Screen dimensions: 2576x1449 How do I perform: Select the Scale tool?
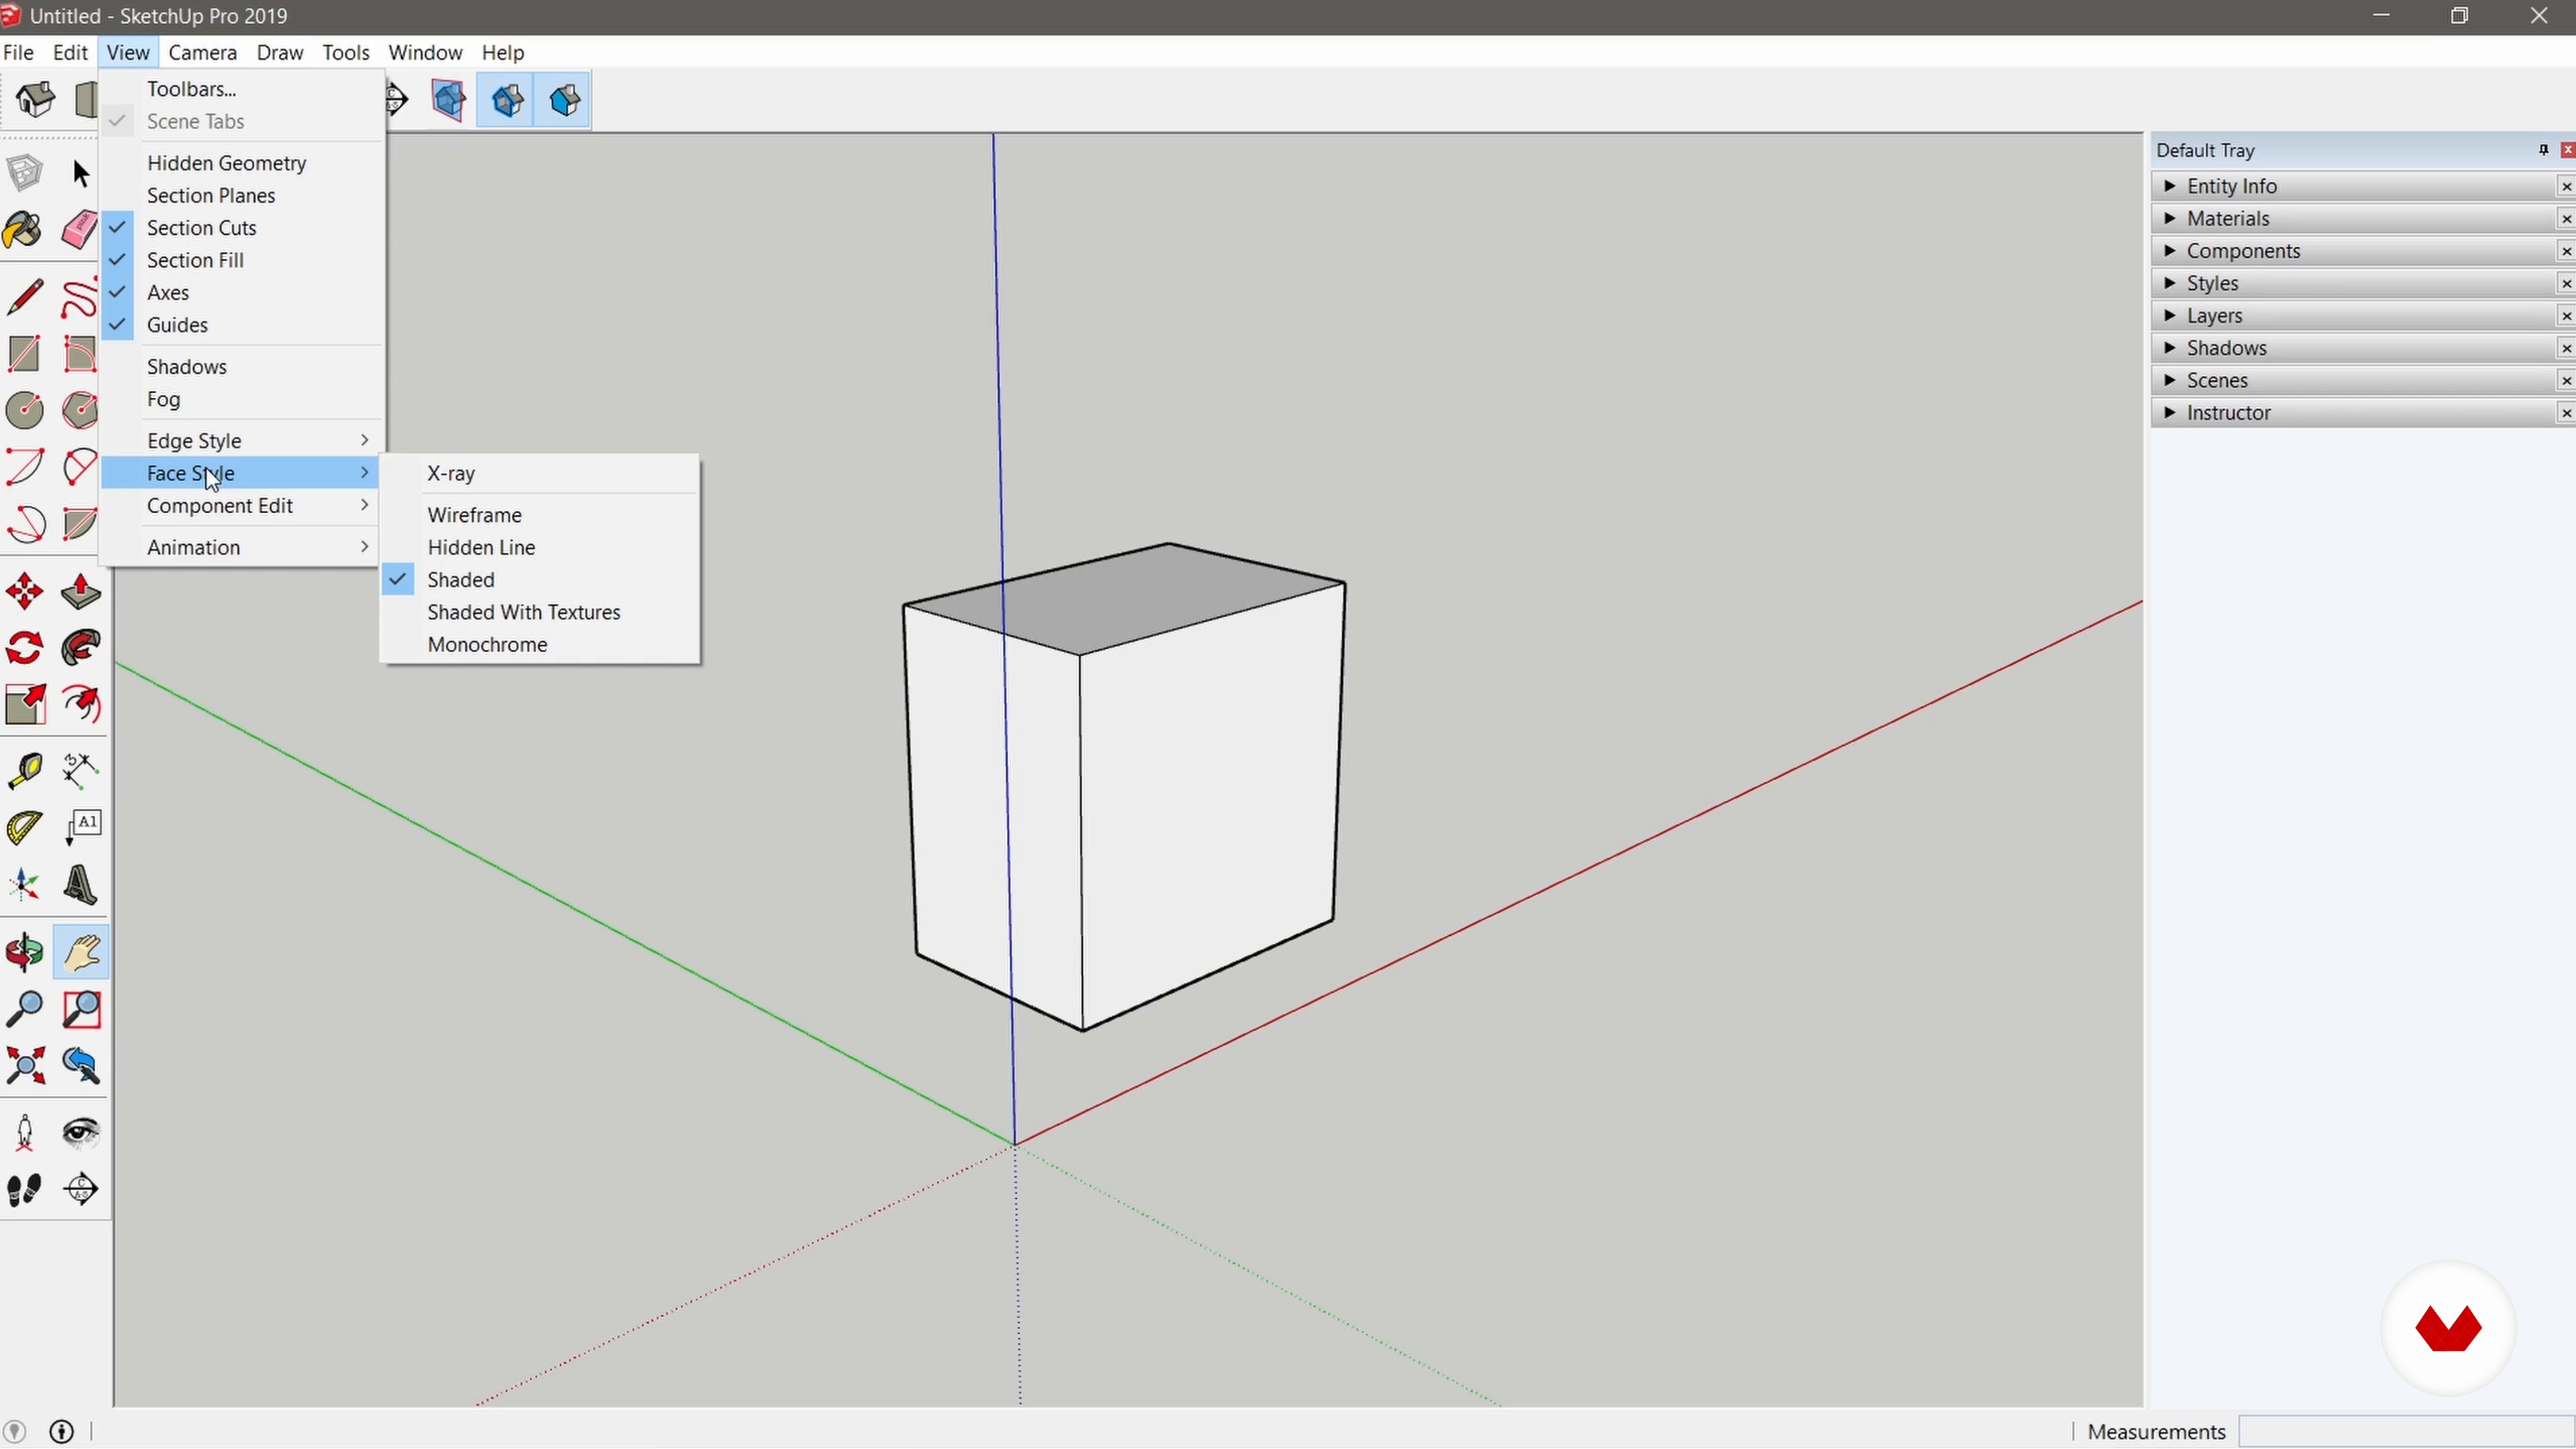pos(24,705)
